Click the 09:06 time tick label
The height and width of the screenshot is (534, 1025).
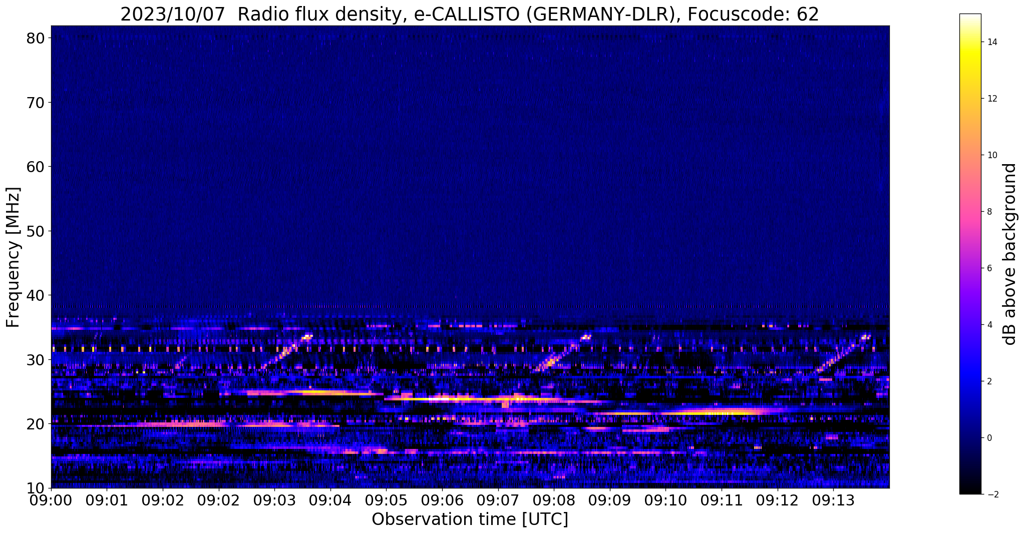(x=442, y=499)
